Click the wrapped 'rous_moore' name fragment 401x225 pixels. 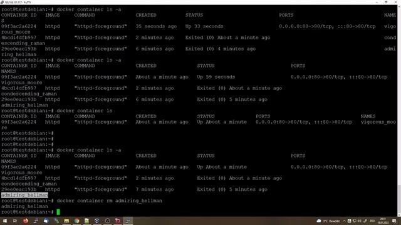tap(16, 32)
